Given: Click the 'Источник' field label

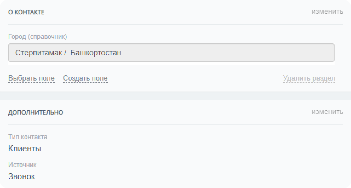Looking at the screenshot, I should tap(22, 165).
